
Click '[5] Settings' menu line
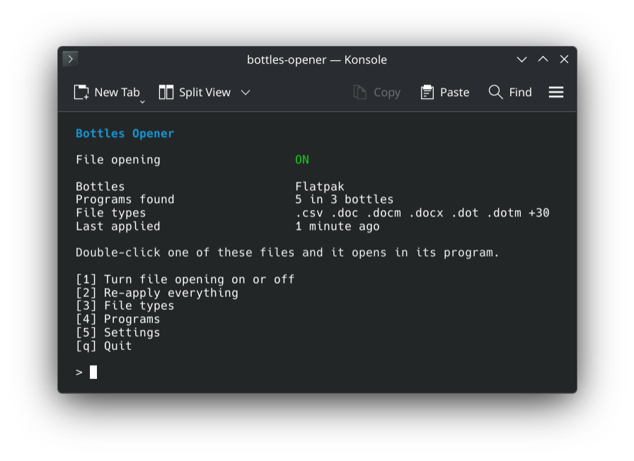pyautogui.click(x=117, y=332)
